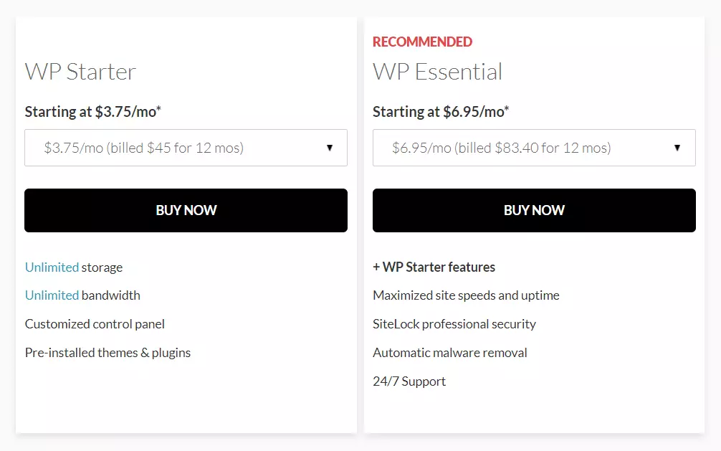Click the 24/7 Support feature
721x451 pixels.
click(x=409, y=381)
